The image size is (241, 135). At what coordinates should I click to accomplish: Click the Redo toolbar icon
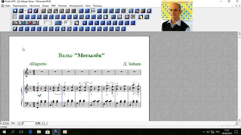click(x=68, y=11)
